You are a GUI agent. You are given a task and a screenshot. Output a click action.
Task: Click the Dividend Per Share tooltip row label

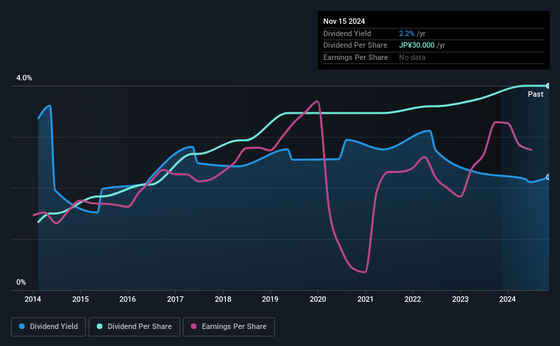(x=355, y=46)
